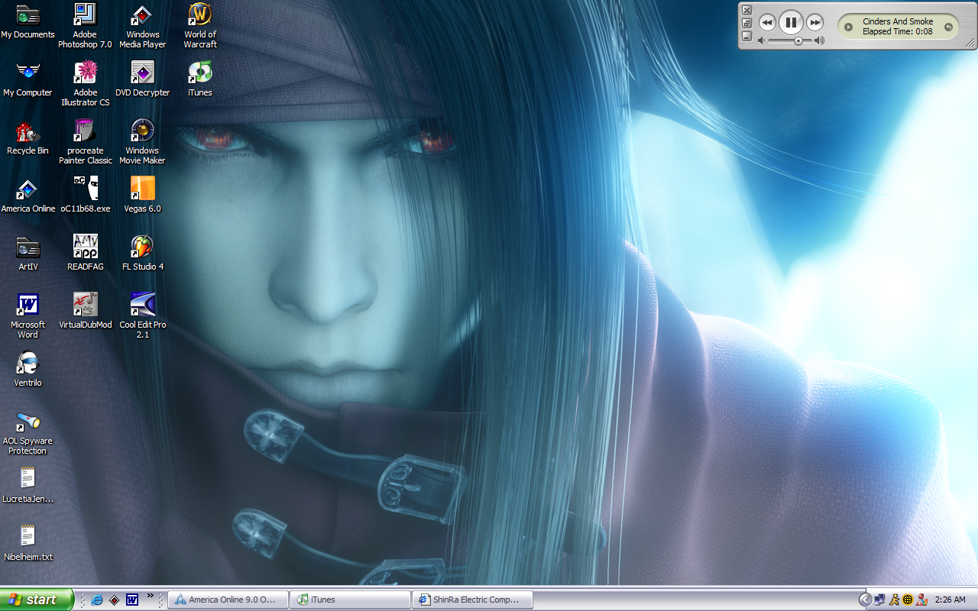The width and height of the screenshot is (978, 611).
Task: Click the network connection tray icon
Action: point(879,600)
